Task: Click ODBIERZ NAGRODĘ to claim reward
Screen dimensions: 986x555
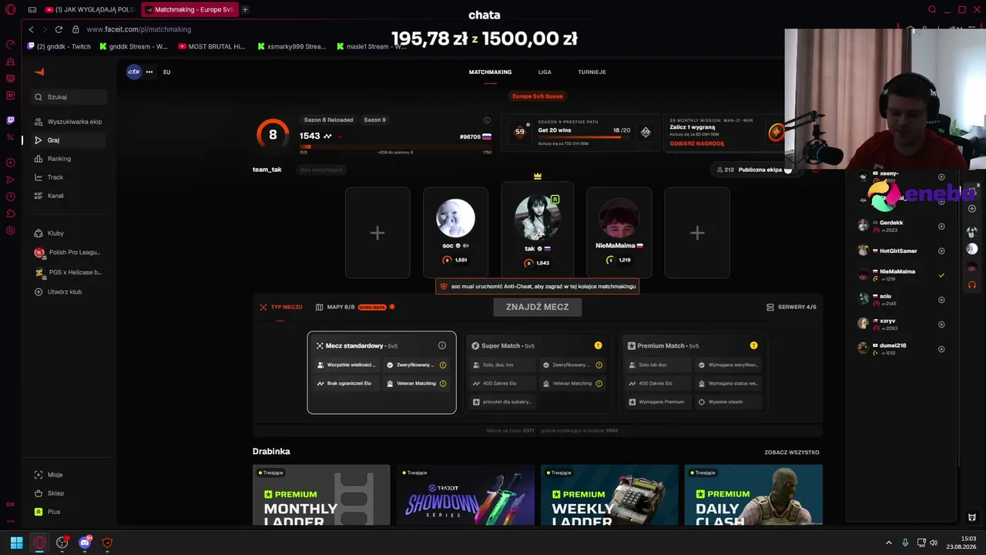Action: click(696, 143)
